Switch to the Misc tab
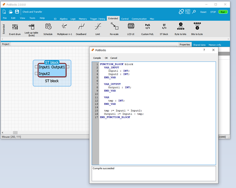236x188 pixels. pos(152,19)
